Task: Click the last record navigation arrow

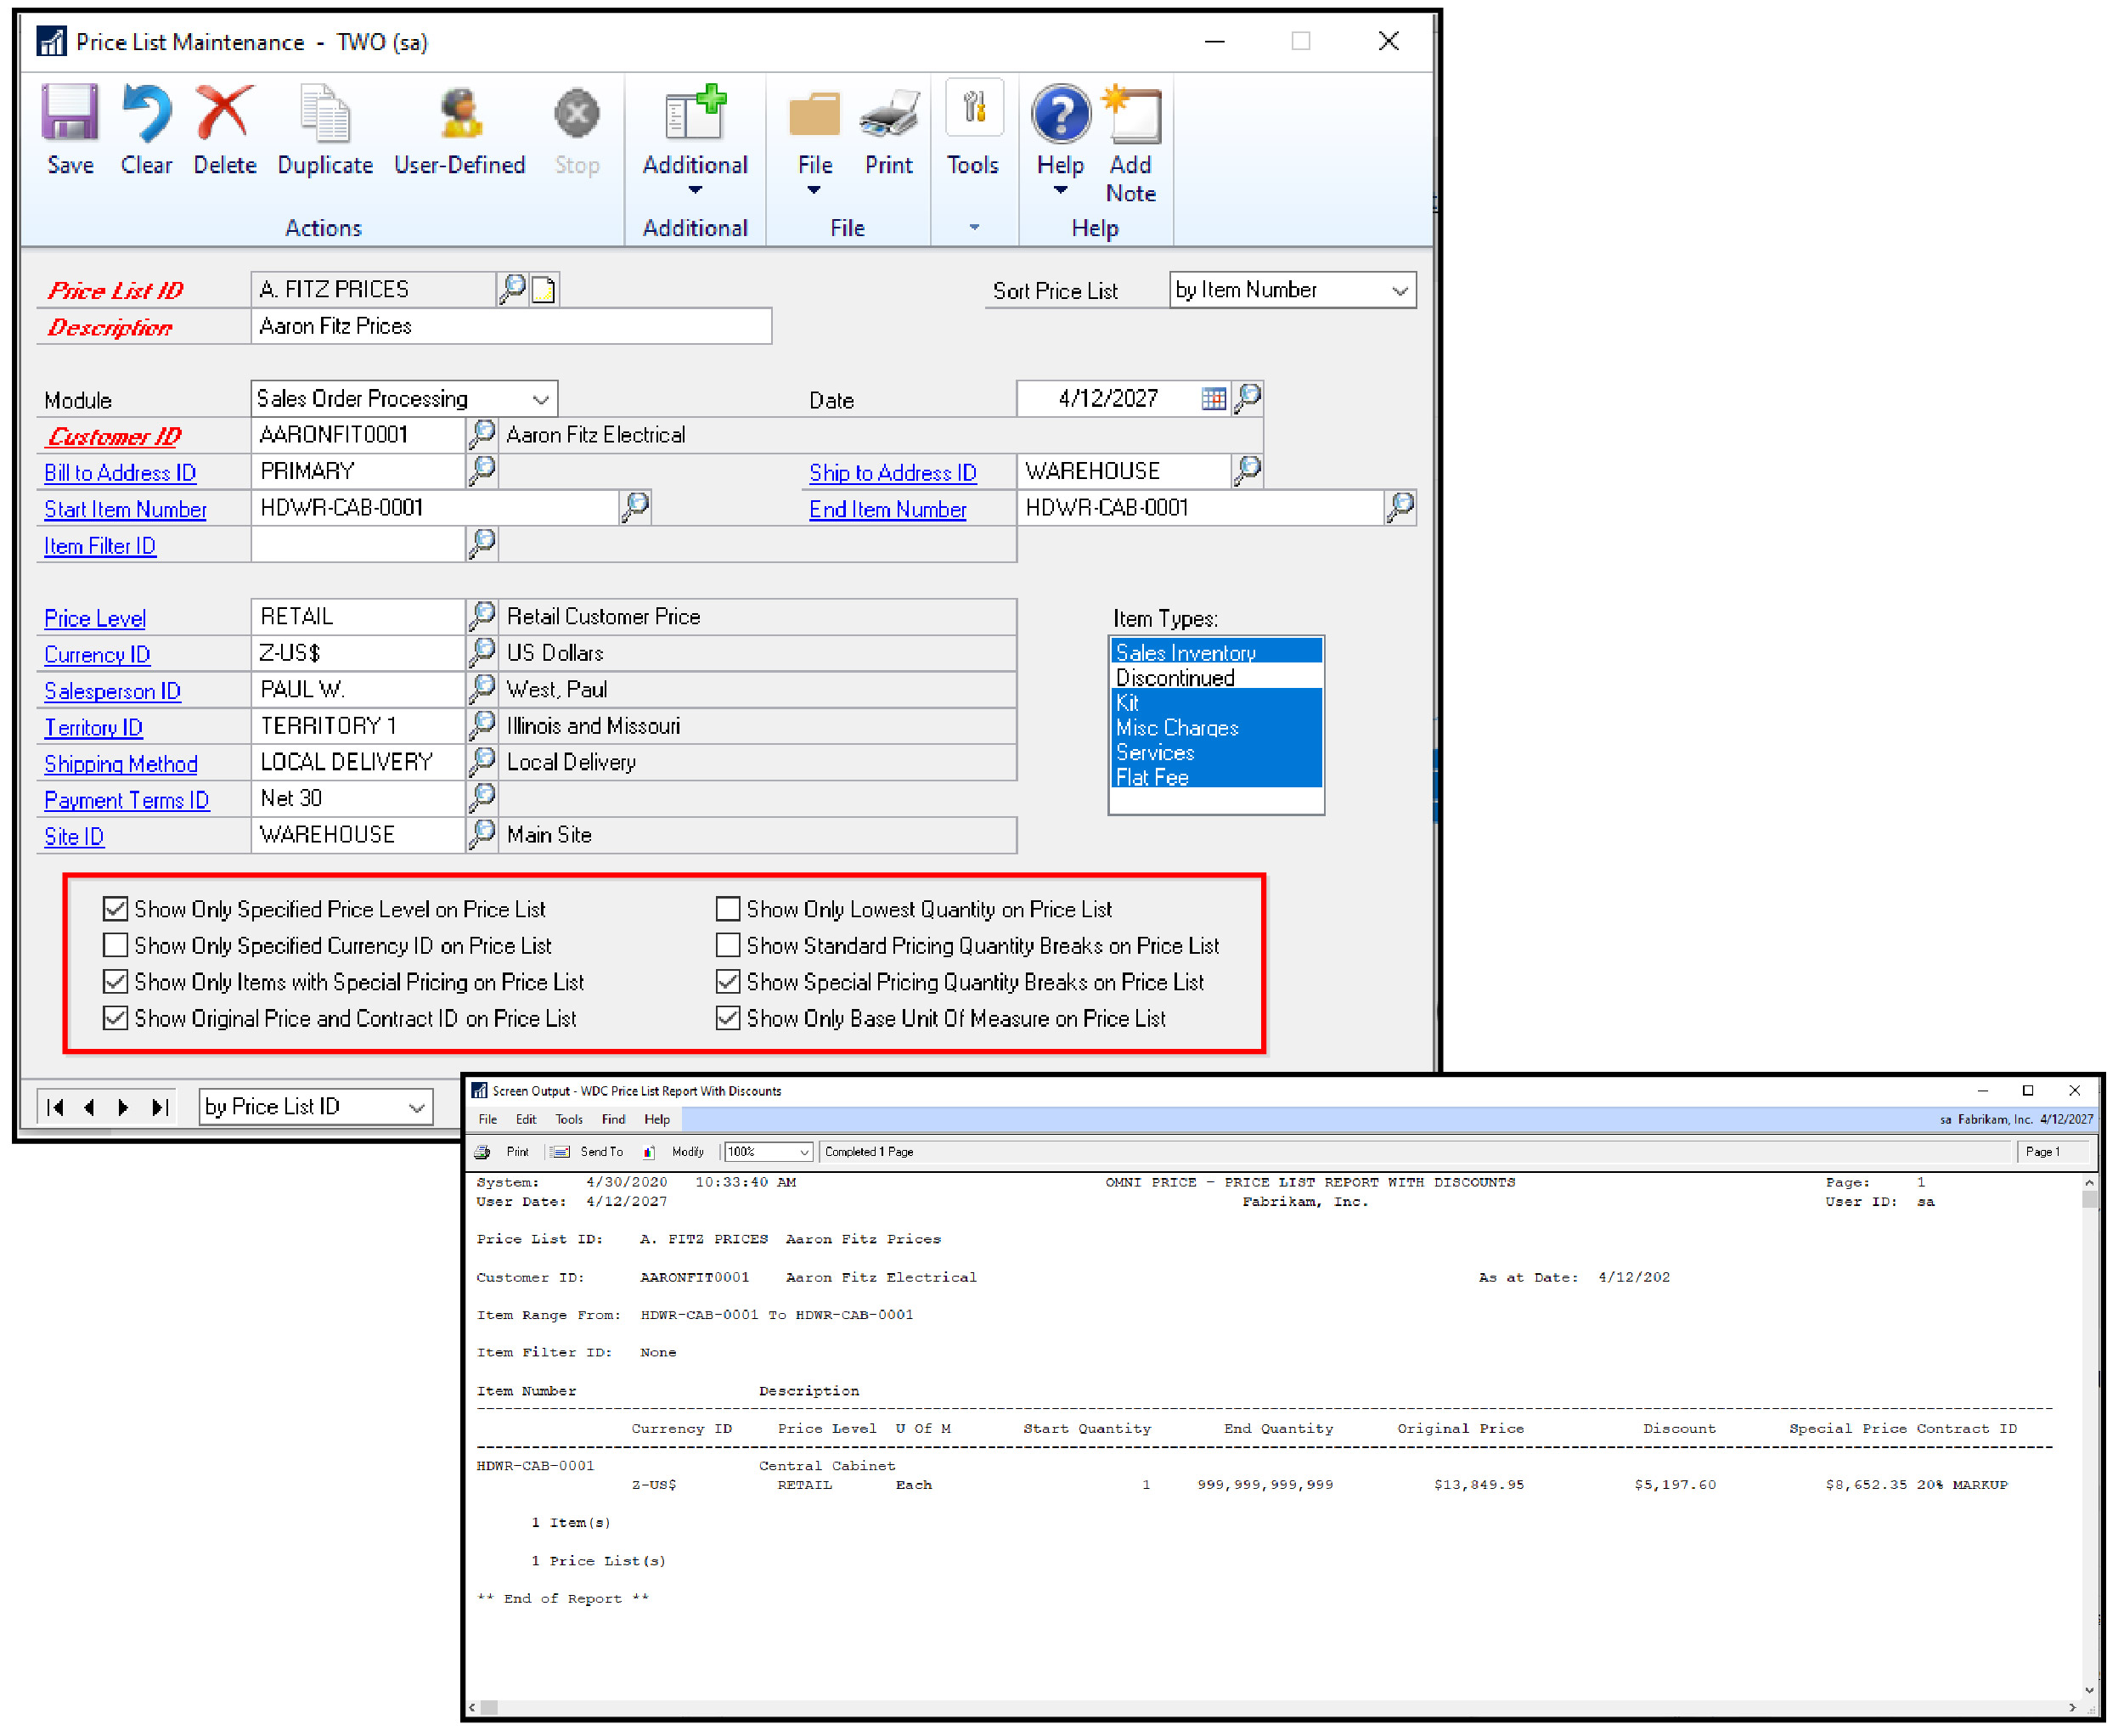Action: [158, 1107]
